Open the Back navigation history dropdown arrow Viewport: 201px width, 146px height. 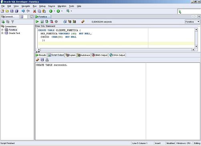pos(54,11)
